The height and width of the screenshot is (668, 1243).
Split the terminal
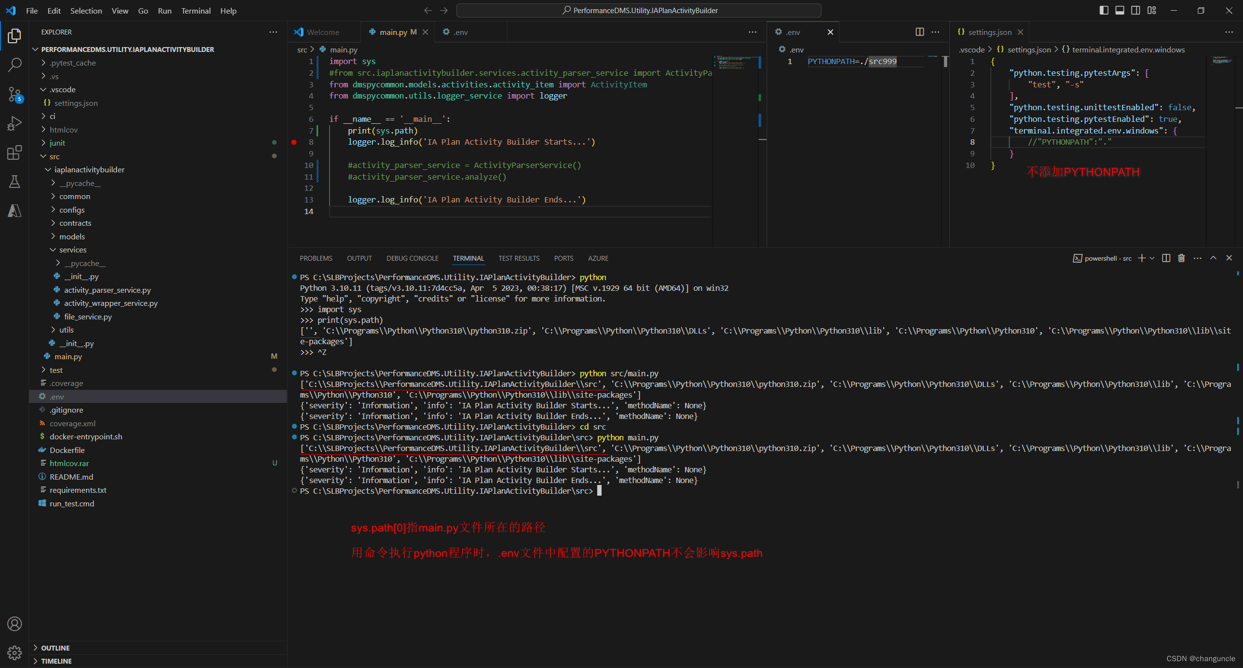1166,258
